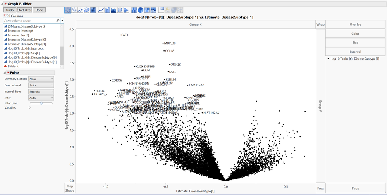Screen dimensions: 387x195
Task: Click the Start Over button
Action: point(24,10)
